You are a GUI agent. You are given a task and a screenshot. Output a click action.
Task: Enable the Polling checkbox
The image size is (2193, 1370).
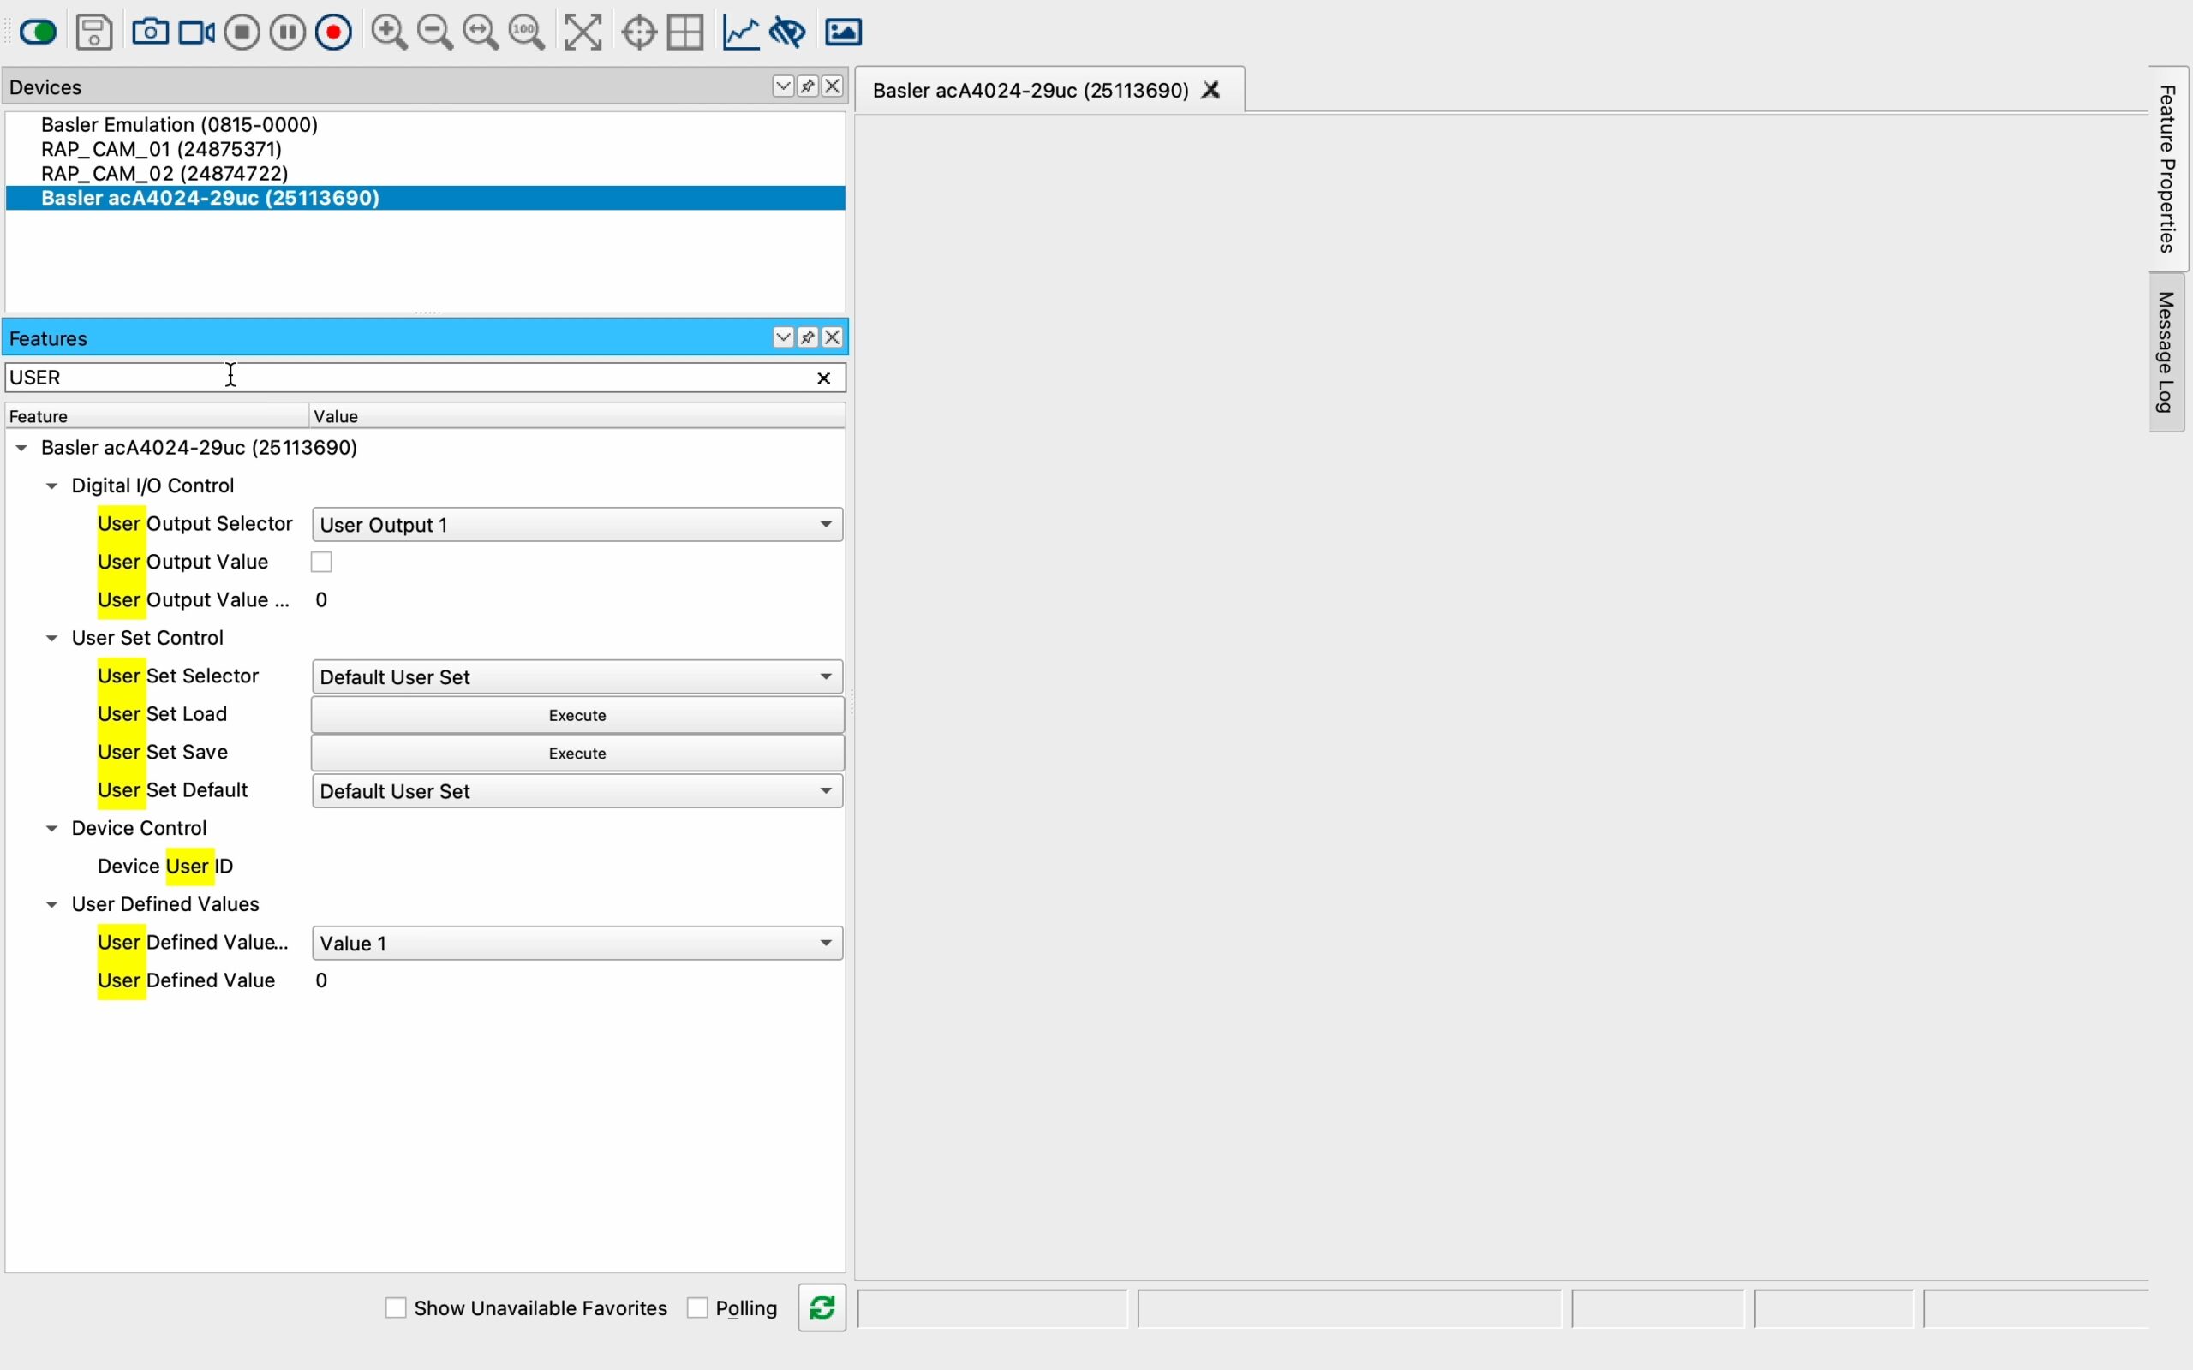[696, 1307]
